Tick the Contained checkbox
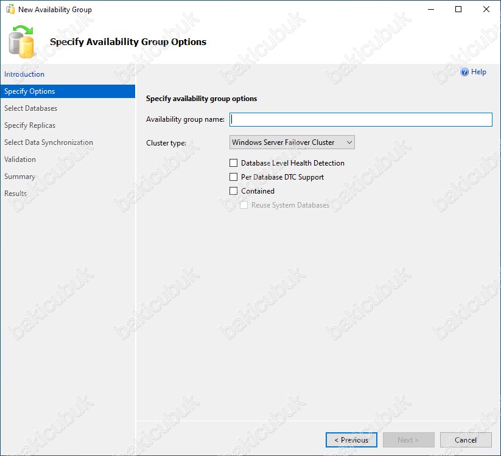 234,191
